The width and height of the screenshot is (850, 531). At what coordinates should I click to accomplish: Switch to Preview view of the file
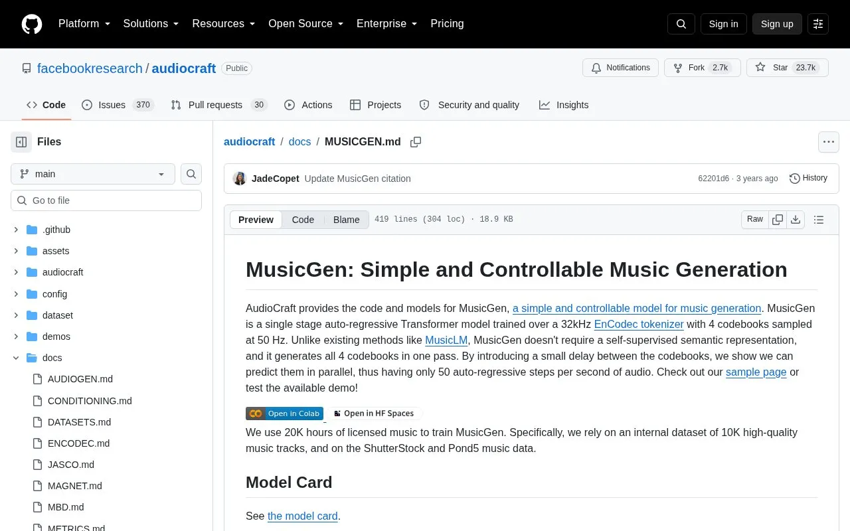[x=256, y=220]
